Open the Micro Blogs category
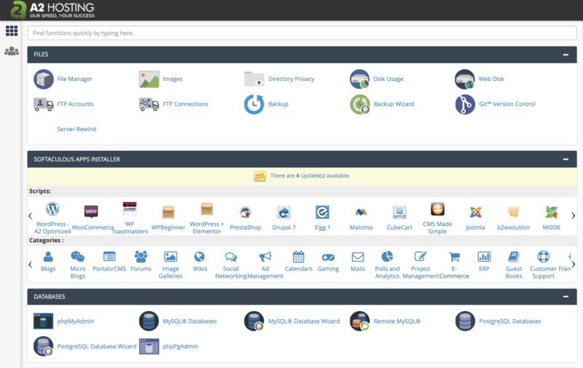583x368 pixels. point(78,265)
